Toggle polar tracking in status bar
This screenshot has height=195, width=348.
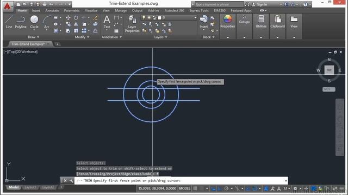[x=226, y=188]
